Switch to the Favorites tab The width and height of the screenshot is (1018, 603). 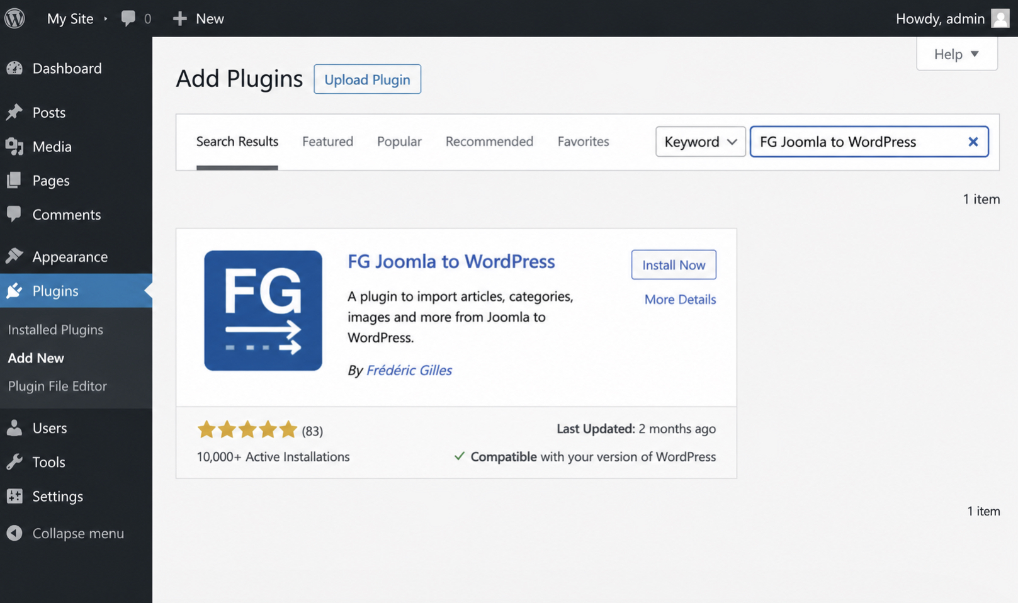pos(583,142)
